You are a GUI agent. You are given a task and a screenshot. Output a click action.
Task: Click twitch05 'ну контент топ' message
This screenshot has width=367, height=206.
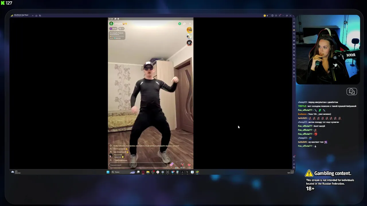[x=313, y=142]
